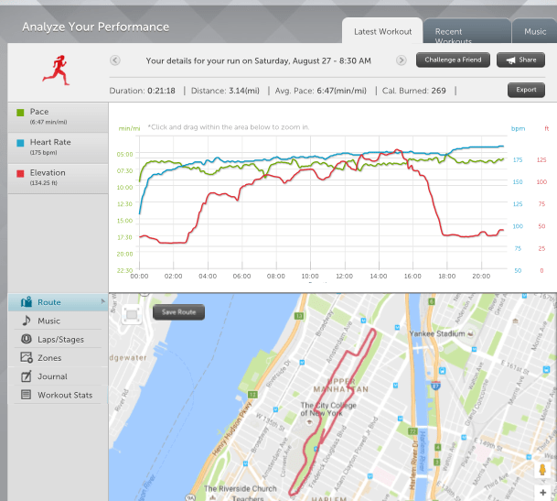Click the Journal pencil icon
557x501 pixels.
26,376
